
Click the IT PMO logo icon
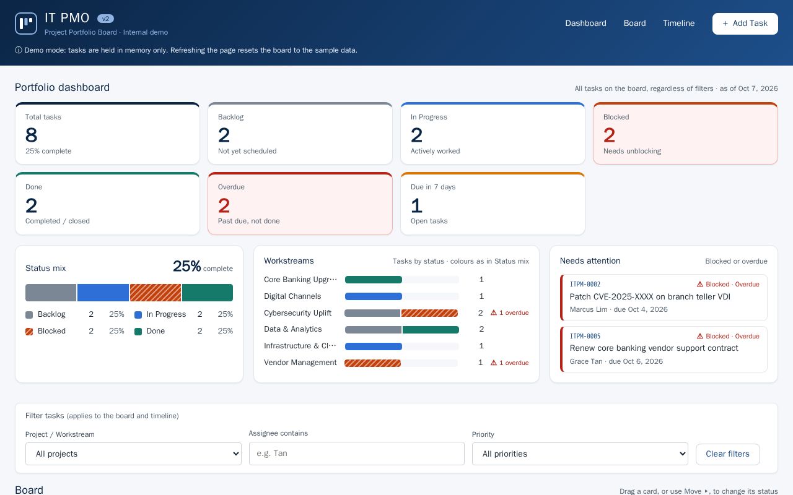point(26,24)
